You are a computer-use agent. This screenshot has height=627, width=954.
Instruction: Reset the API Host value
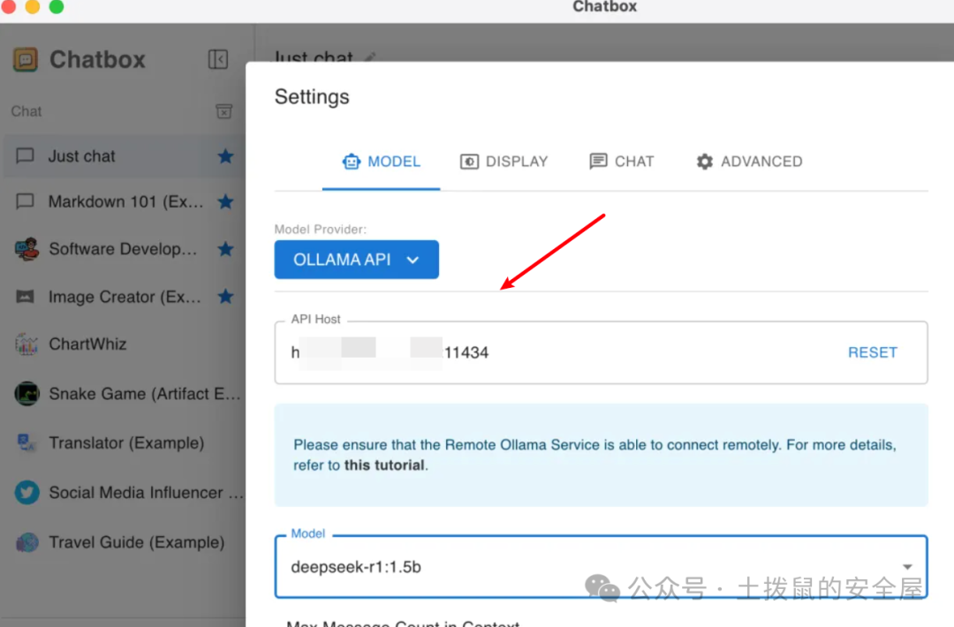[873, 352]
